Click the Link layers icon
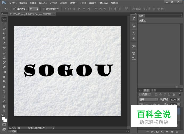Image resolution: width=184 pixels, height=134 pixels. click(147, 132)
